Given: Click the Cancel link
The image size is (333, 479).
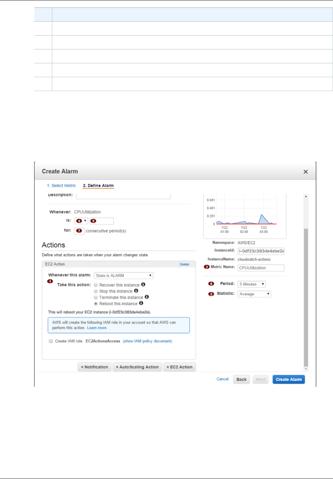Looking at the screenshot, I should pyautogui.click(x=222, y=379).
